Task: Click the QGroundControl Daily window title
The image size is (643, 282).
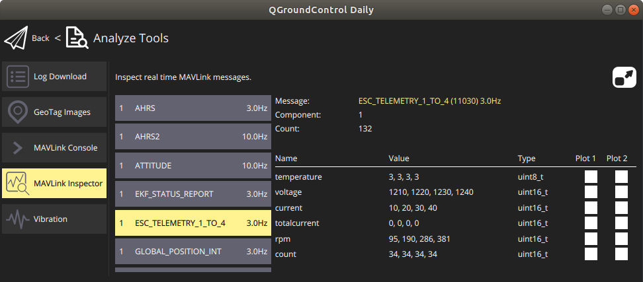Action: (x=321, y=10)
